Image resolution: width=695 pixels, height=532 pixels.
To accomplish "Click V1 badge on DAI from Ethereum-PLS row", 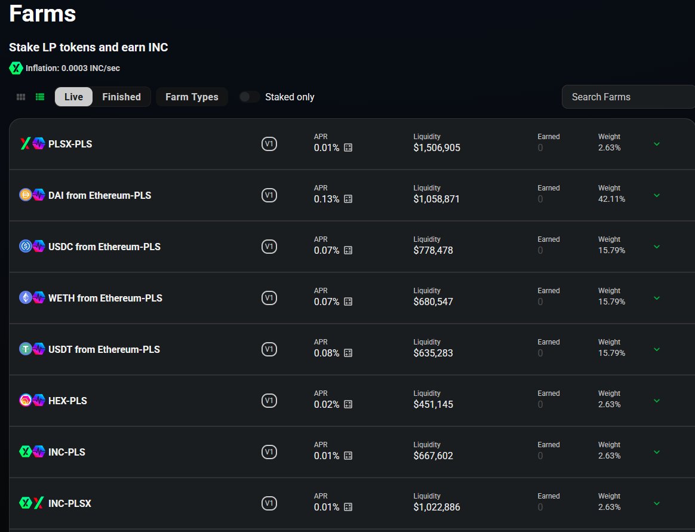I will pyautogui.click(x=269, y=195).
